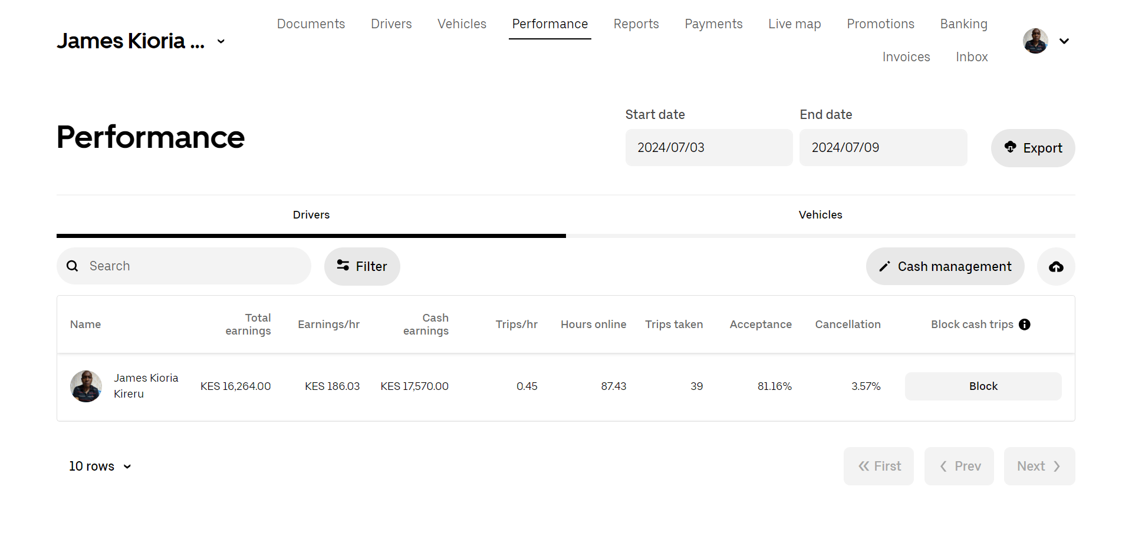Go to the Next page
The width and height of the screenshot is (1132, 536).
pyautogui.click(x=1039, y=466)
